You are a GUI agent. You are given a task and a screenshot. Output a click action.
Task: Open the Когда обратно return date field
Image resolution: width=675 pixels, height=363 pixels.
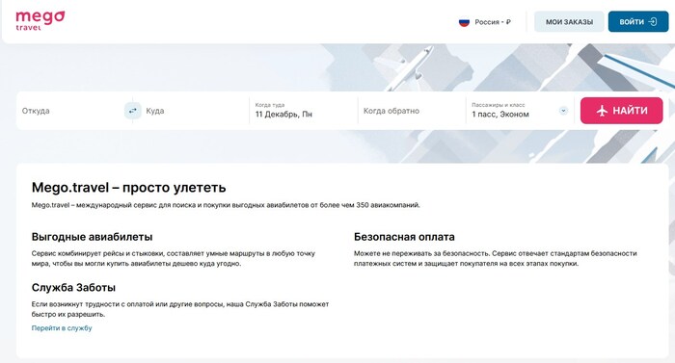[412, 111]
